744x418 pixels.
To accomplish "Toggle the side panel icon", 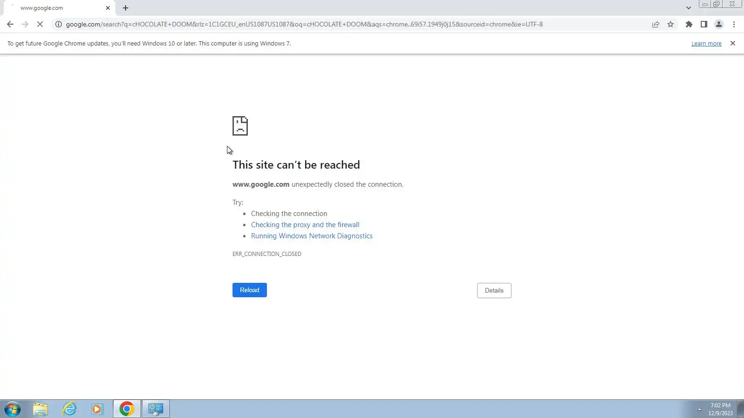I will pyautogui.click(x=704, y=24).
